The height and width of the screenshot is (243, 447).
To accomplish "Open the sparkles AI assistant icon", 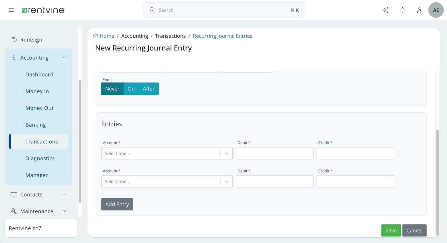I will (386, 10).
